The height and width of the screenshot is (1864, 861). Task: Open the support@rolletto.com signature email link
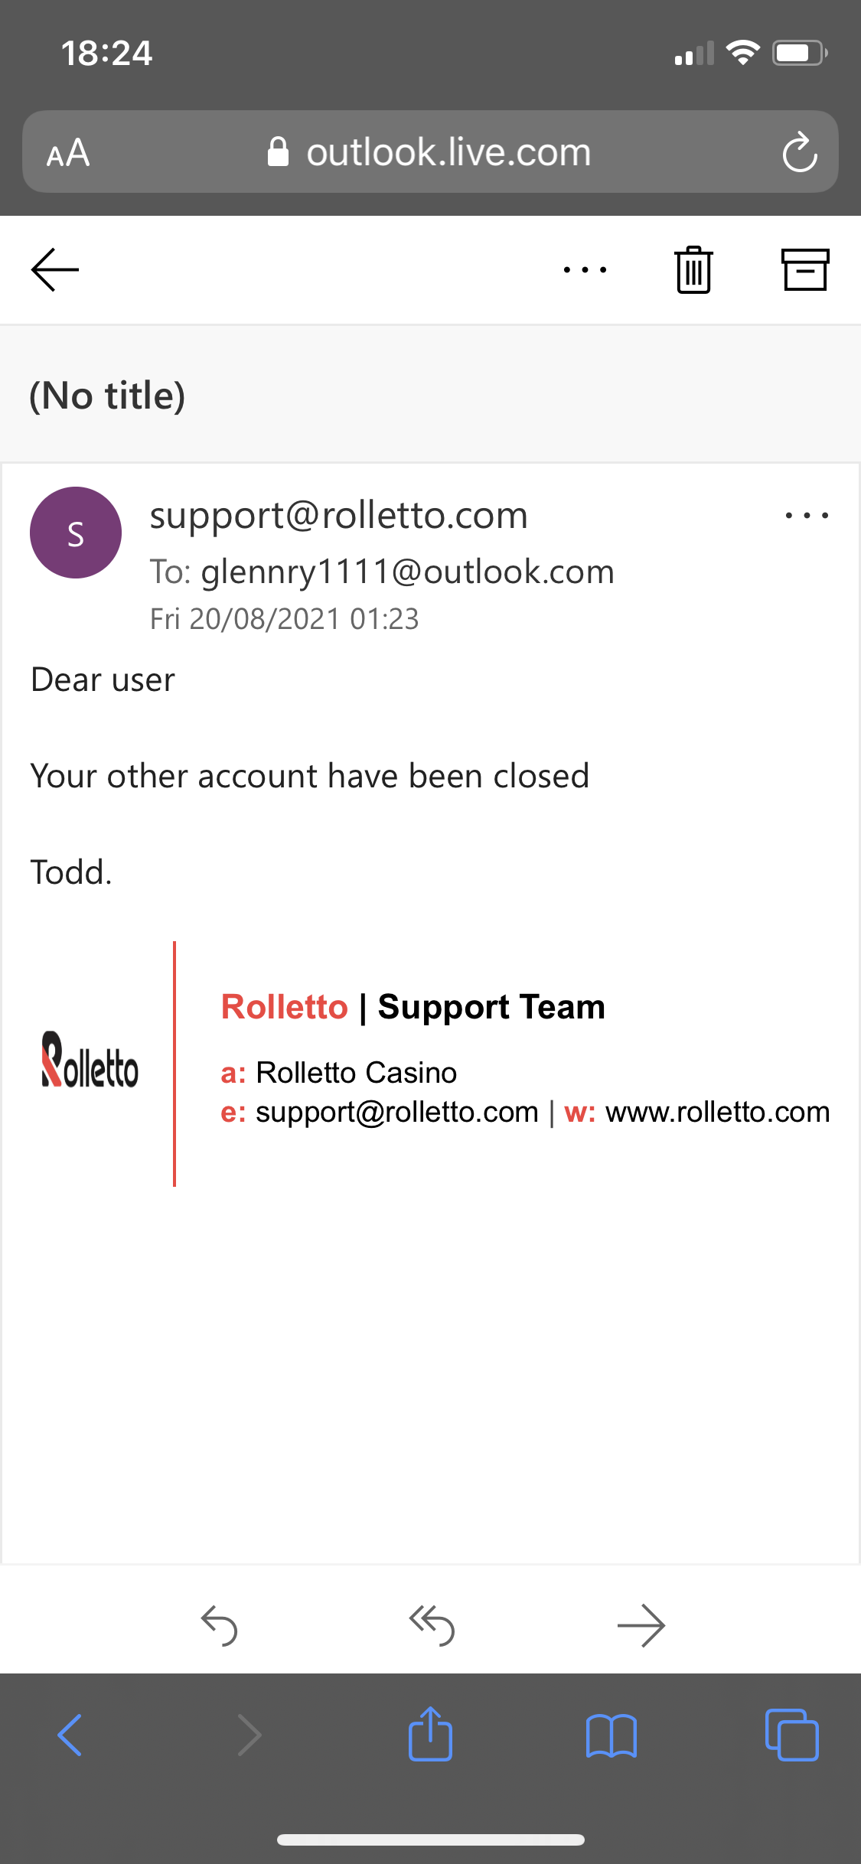tap(396, 1112)
